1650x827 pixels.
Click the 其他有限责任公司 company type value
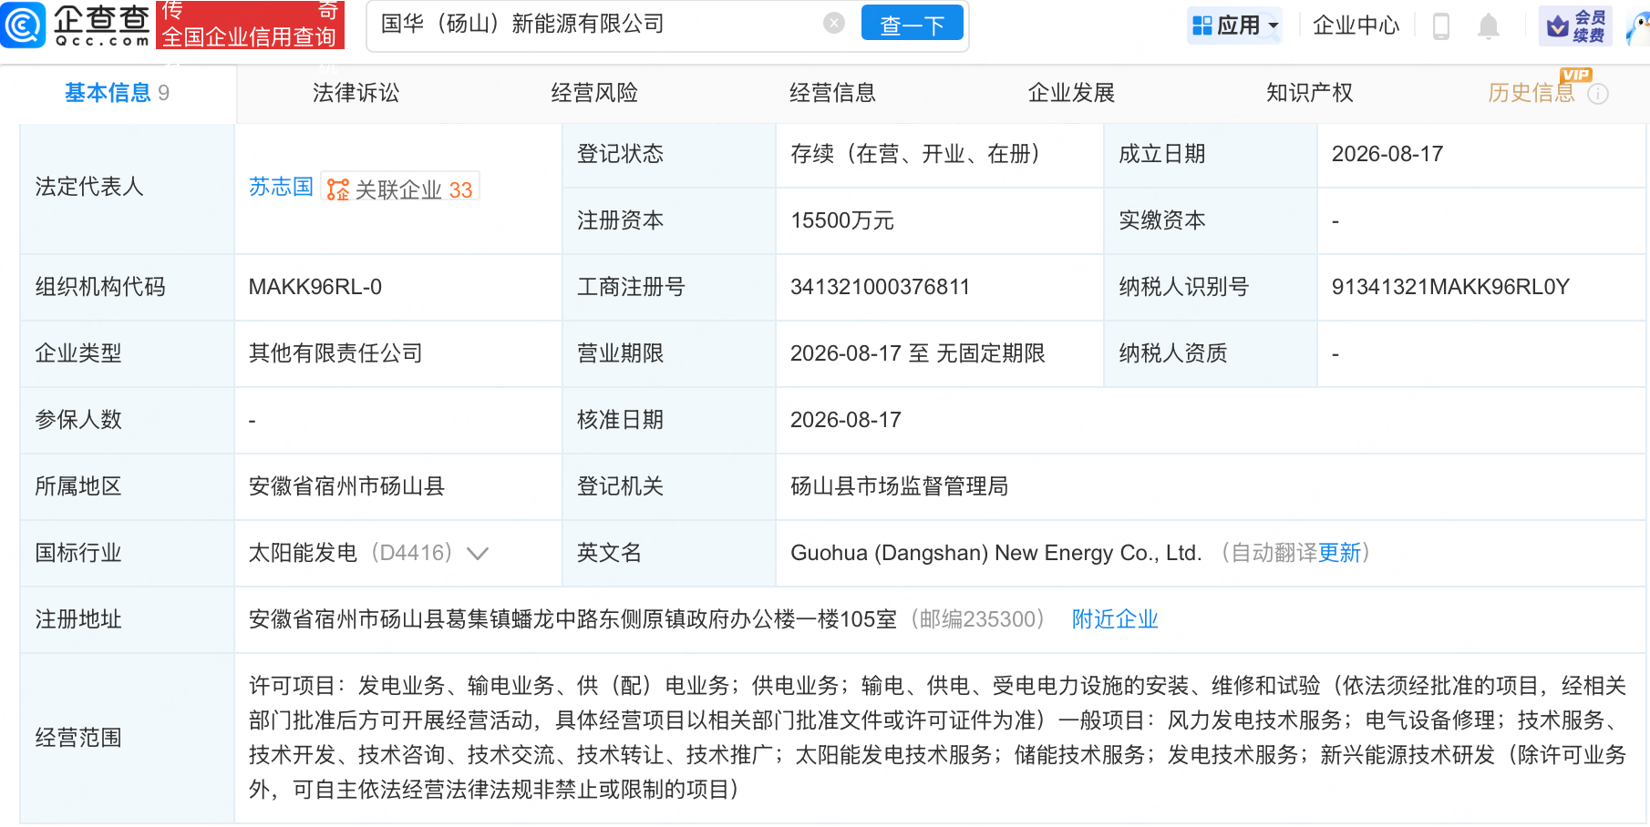click(x=335, y=353)
